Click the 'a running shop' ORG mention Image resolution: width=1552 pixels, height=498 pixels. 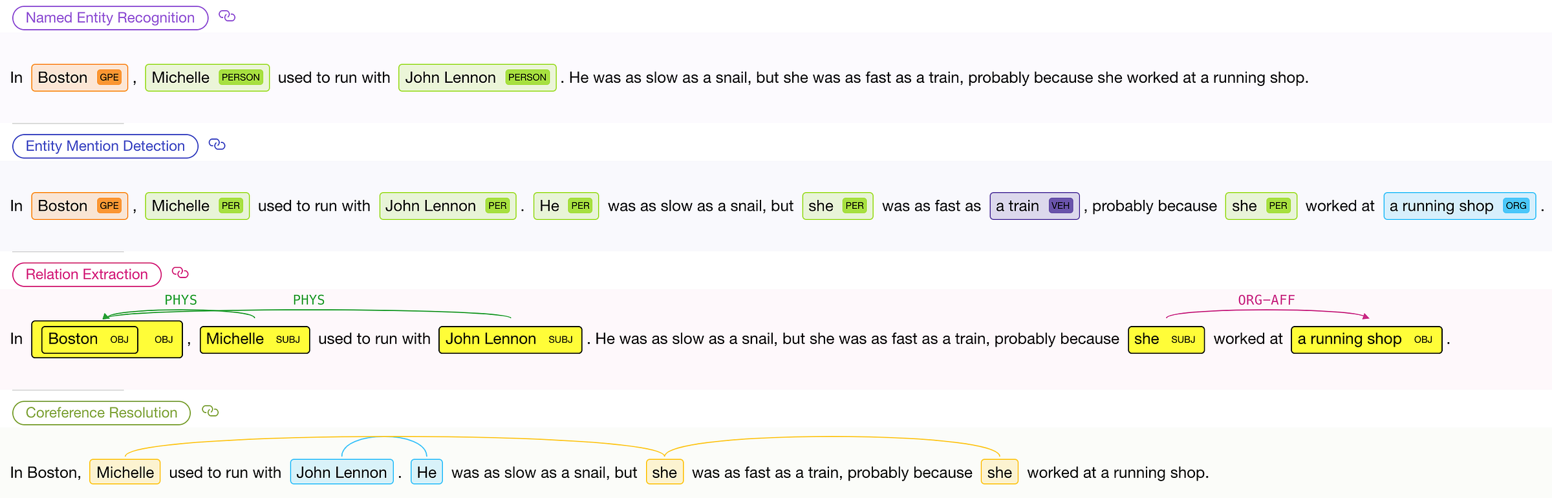(1460, 206)
